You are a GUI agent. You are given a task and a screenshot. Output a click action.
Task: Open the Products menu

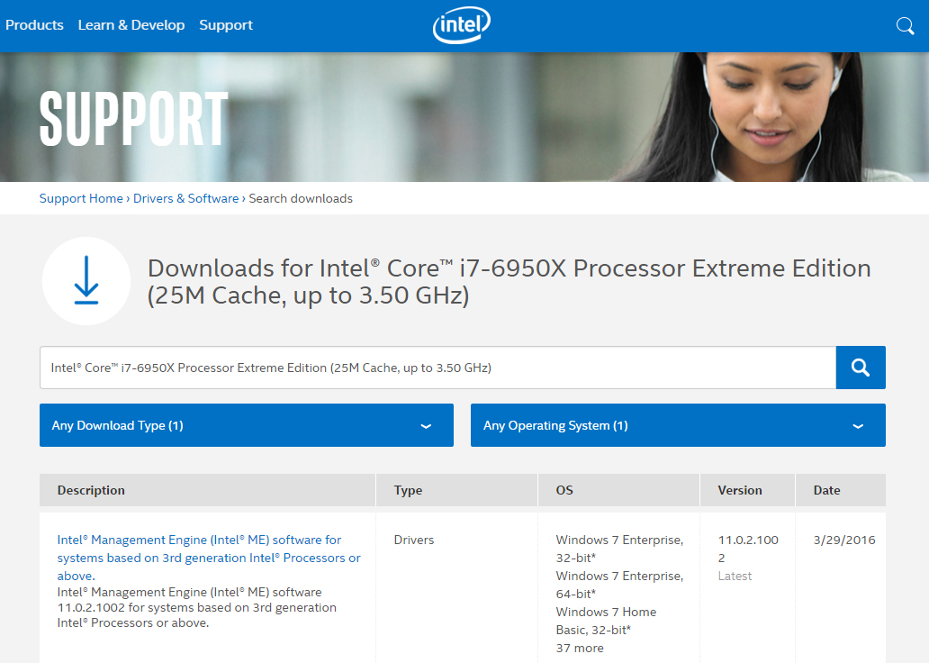(x=34, y=25)
